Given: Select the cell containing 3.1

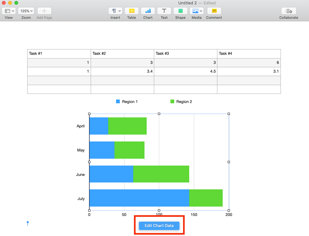Looking at the screenshot, I should click(249, 71).
